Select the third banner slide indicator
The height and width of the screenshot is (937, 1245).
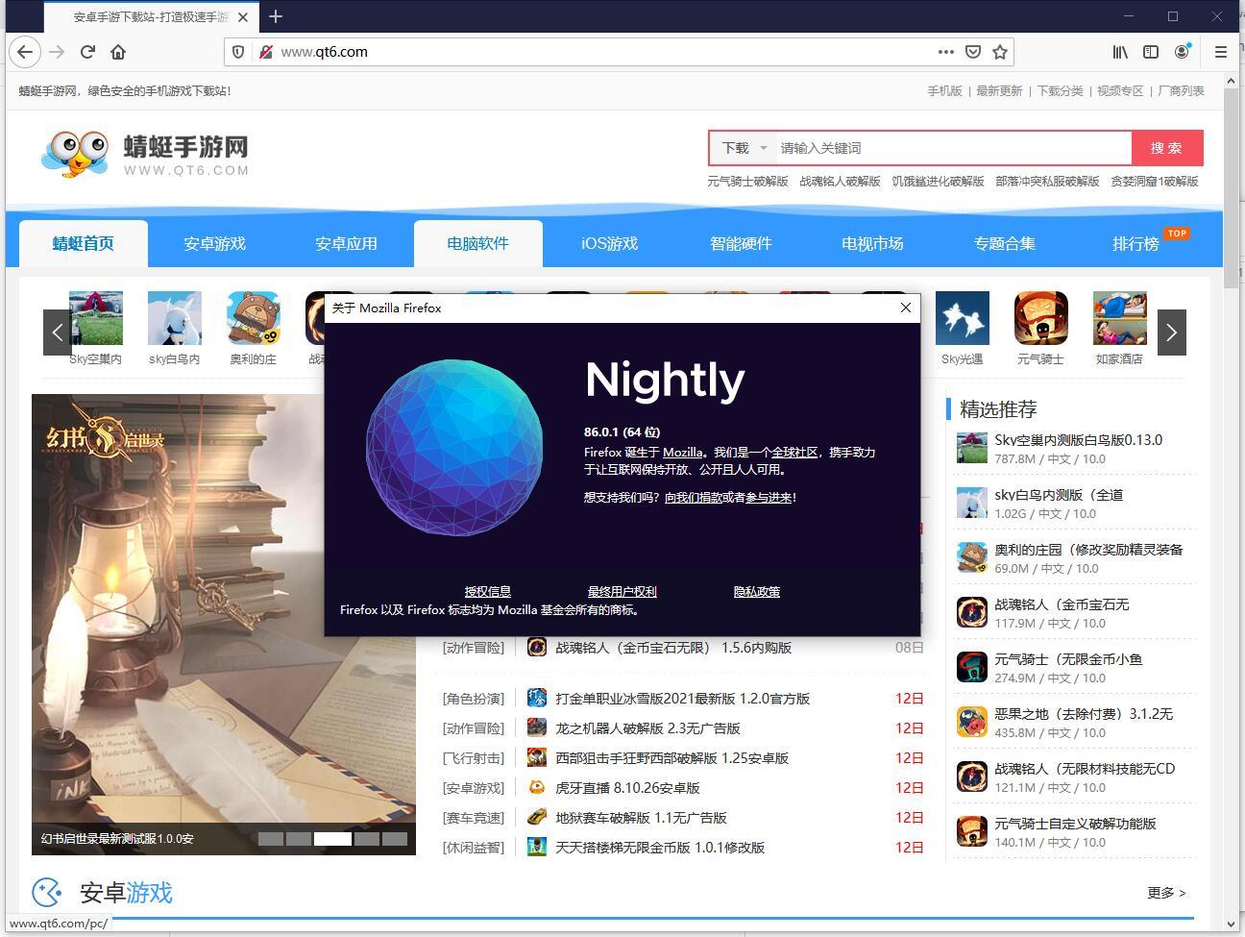(332, 839)
